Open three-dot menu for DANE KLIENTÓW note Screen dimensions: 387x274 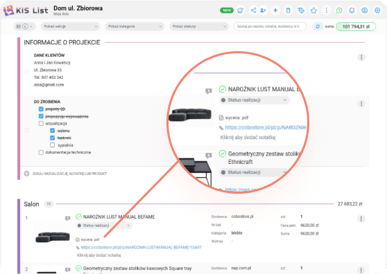click(x=361, y=57)
